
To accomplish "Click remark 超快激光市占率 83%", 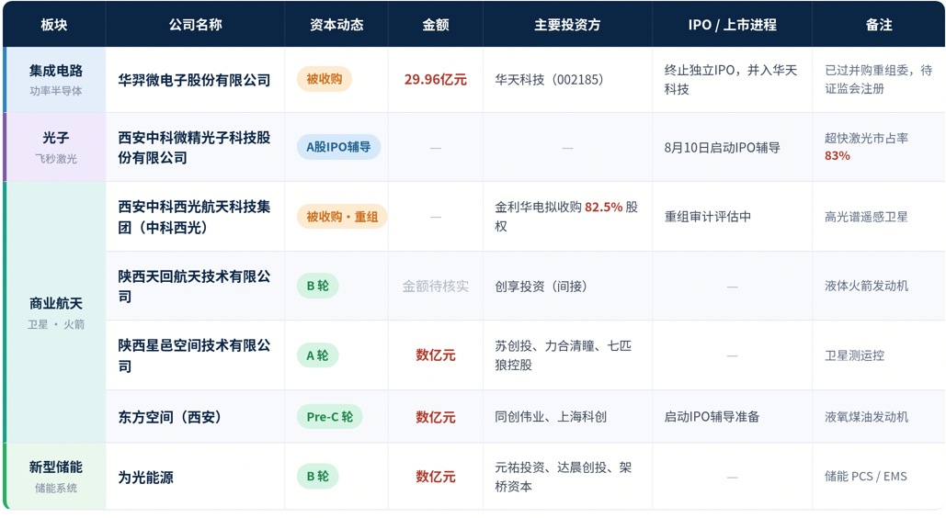I will click(x=866, y=147).
